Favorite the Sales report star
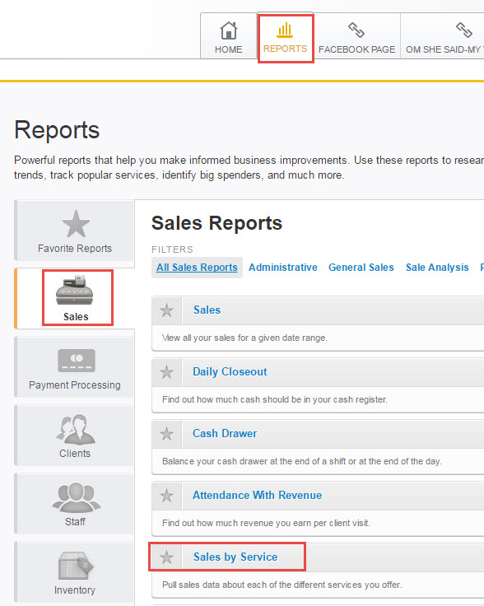Image resolution: width=484 pixels, height=606 pixels. (x=166, y=310)
